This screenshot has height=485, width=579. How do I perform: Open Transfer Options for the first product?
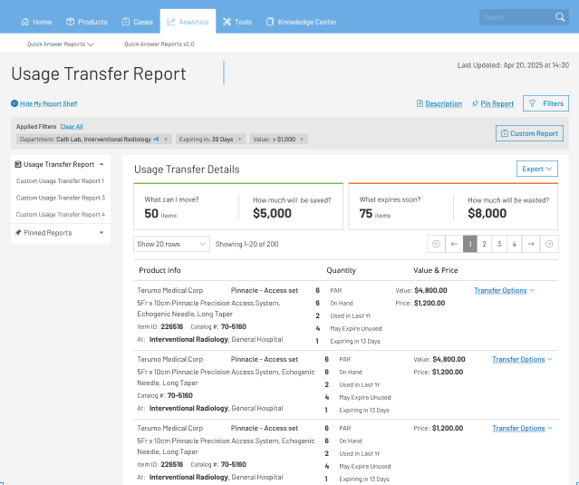(x=504, y=290)
